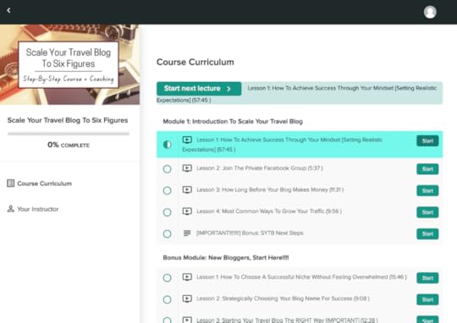Viewport: 457px width, 323px height.
Task: Toggle completion circle for How Long Before Your Blog Makes Money
Action: [x=167, y=190]
